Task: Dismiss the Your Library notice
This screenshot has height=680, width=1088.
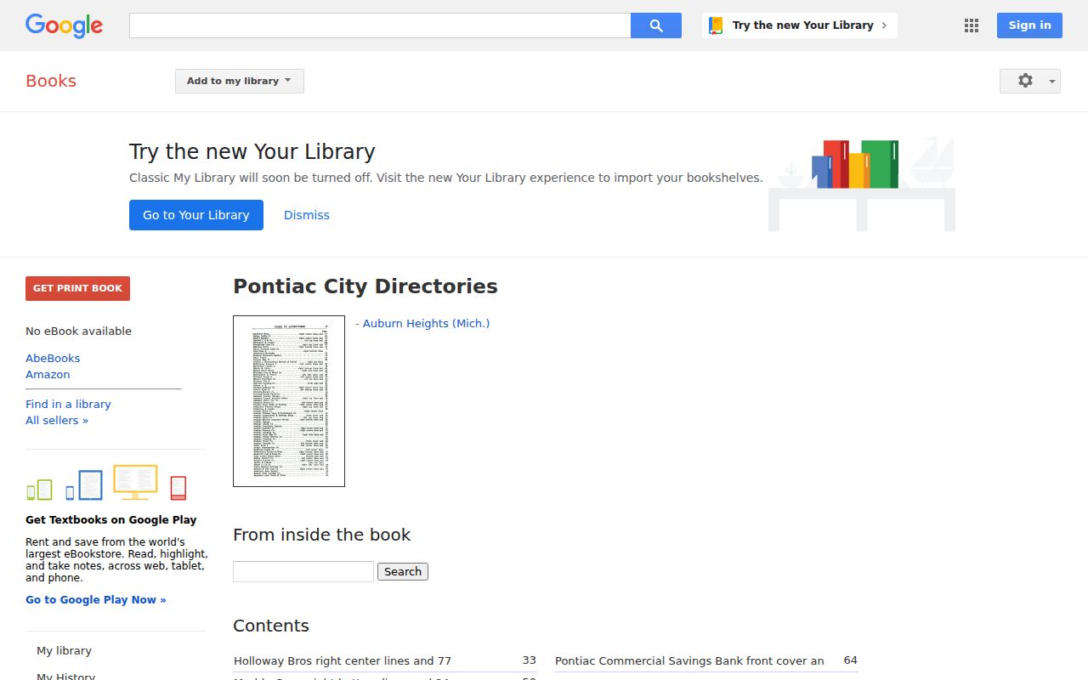Action: pos(307,215)
